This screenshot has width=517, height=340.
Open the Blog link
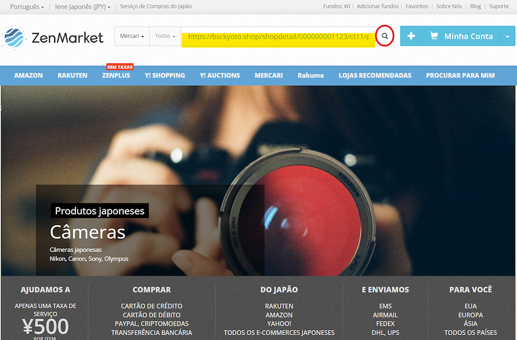[475, 6]
